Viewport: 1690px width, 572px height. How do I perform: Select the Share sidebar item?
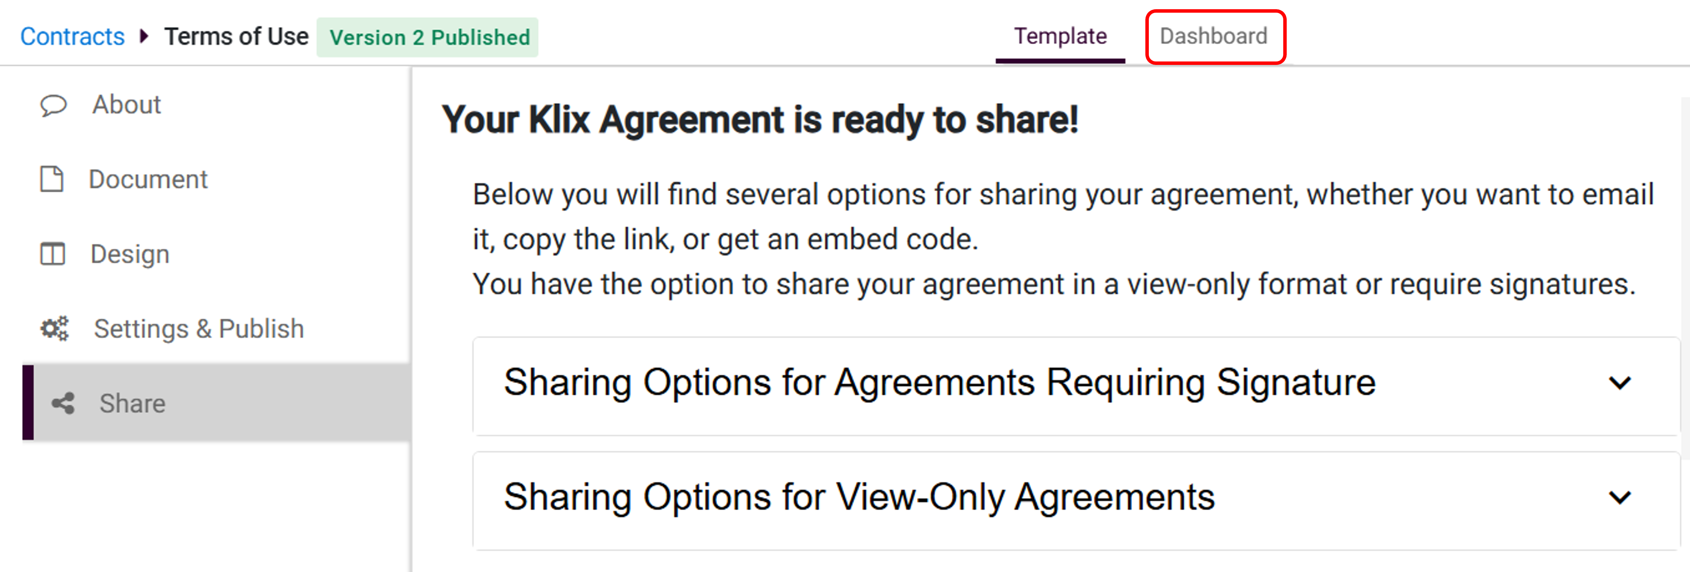132,403
